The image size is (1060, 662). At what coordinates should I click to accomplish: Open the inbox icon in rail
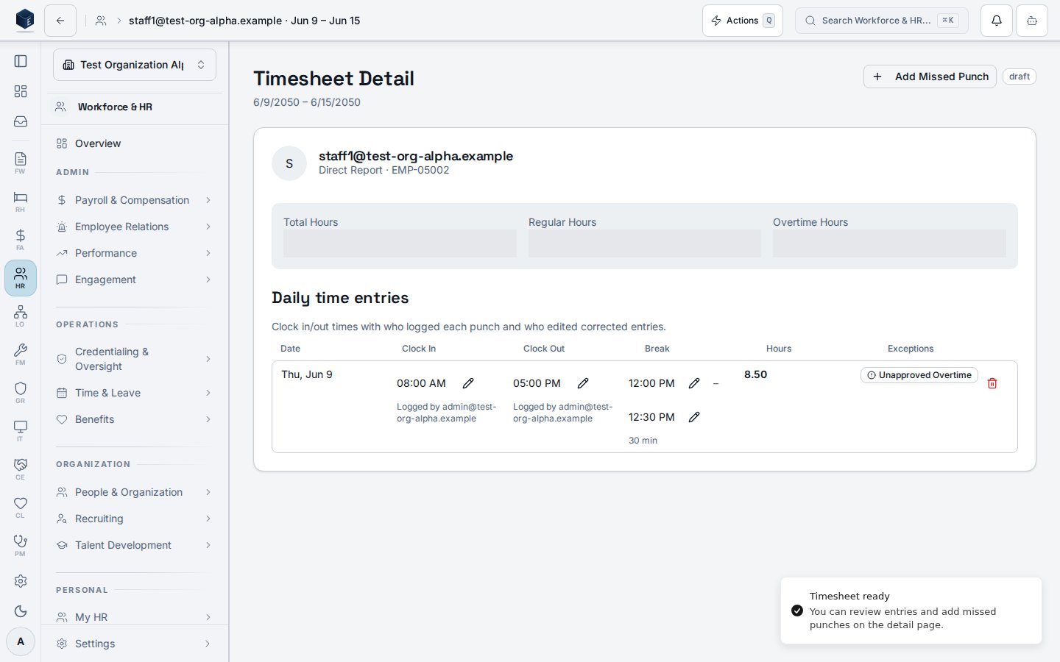pyautogui.click(x=21, y=121)
